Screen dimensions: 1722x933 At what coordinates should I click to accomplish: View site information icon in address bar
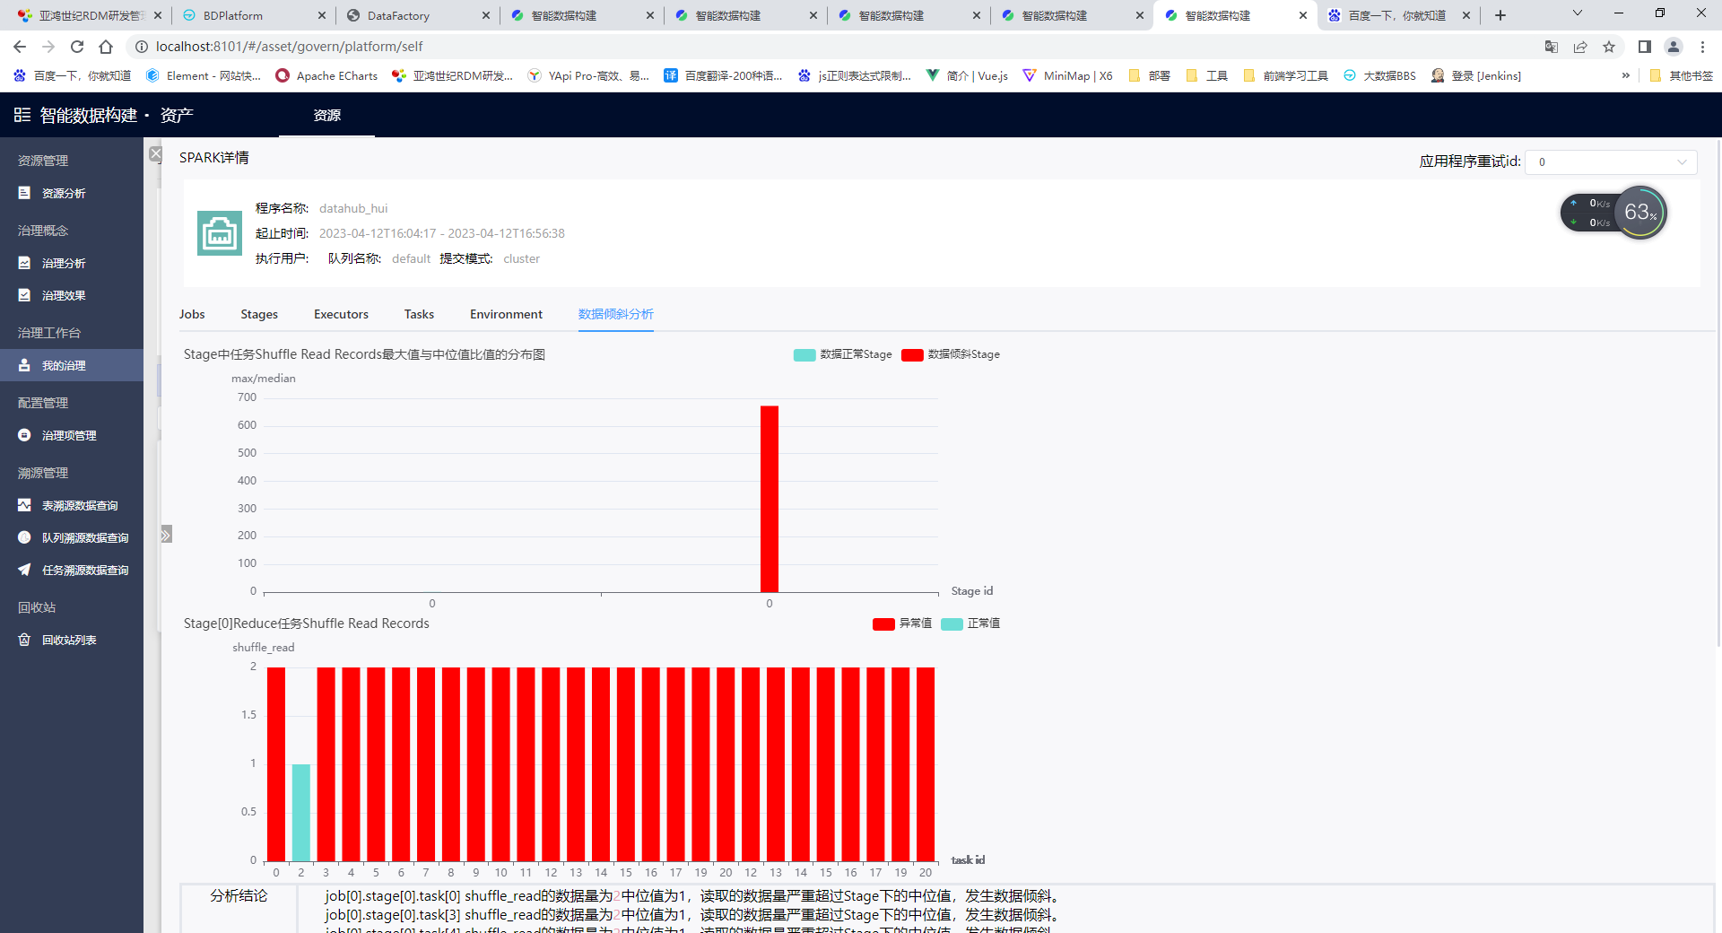pyautogui.click(x=141, y=47)
